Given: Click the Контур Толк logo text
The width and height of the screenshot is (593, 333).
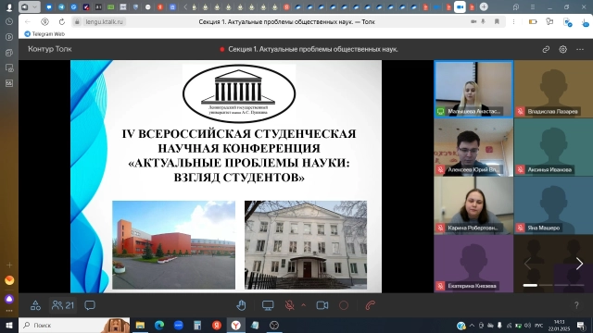Looking at the screenshot, I should tap(49, 49).
